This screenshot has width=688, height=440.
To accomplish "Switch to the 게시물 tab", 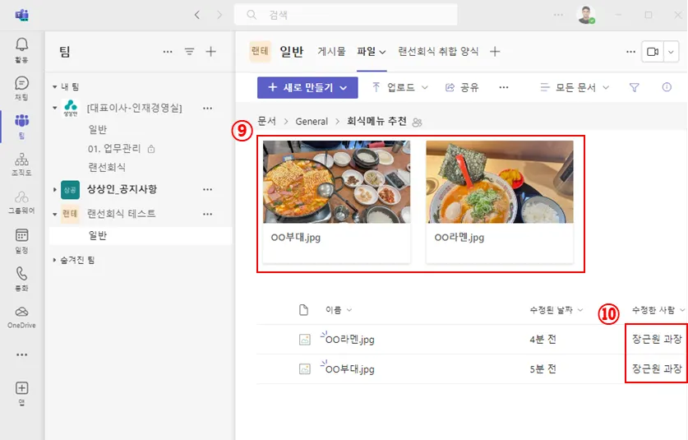I will (332, 52).
